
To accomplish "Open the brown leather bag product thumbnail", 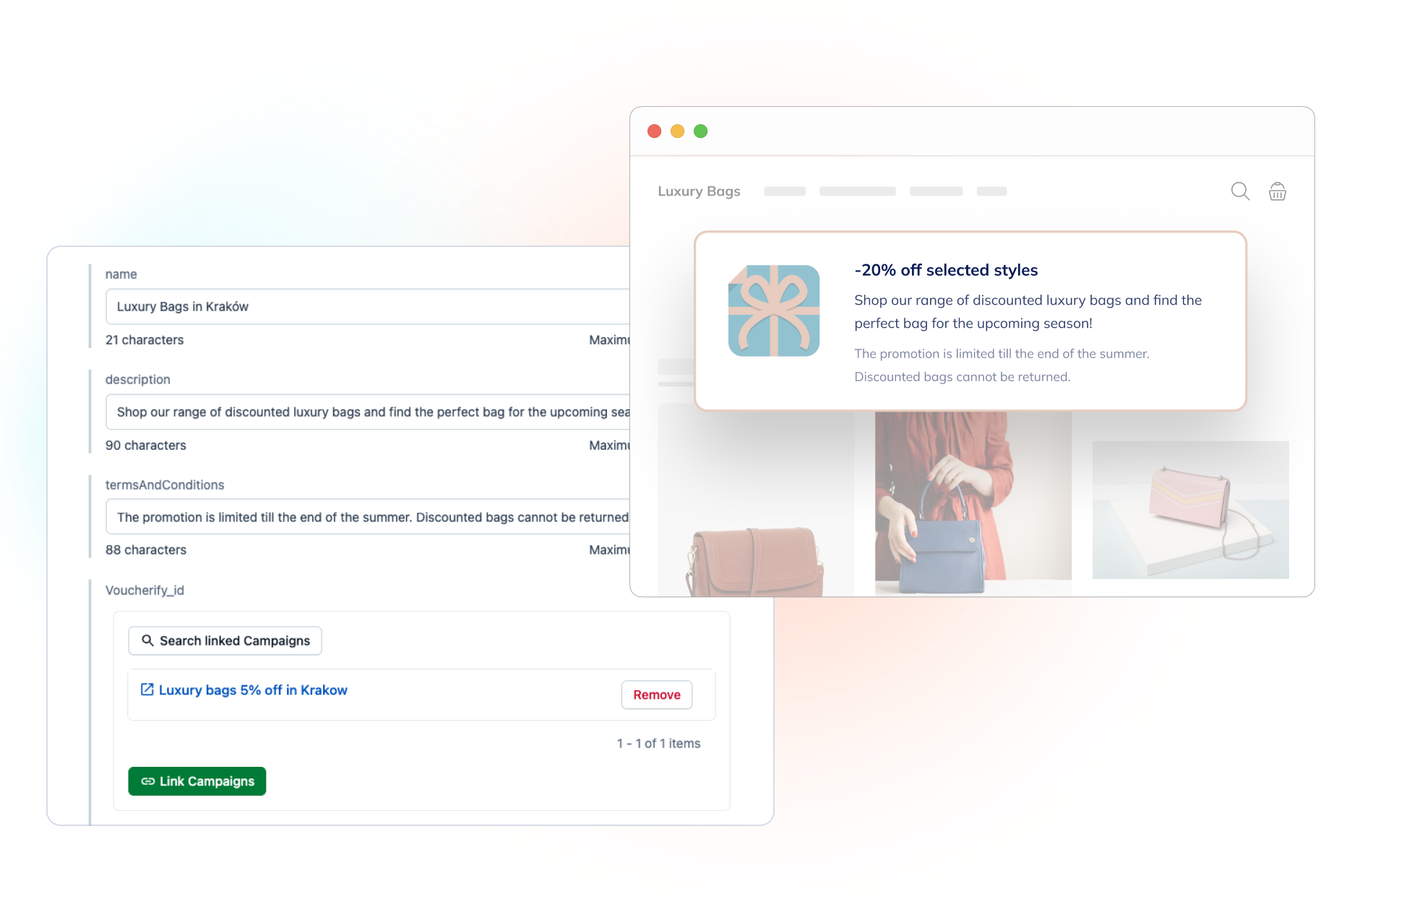I will 755,561.
